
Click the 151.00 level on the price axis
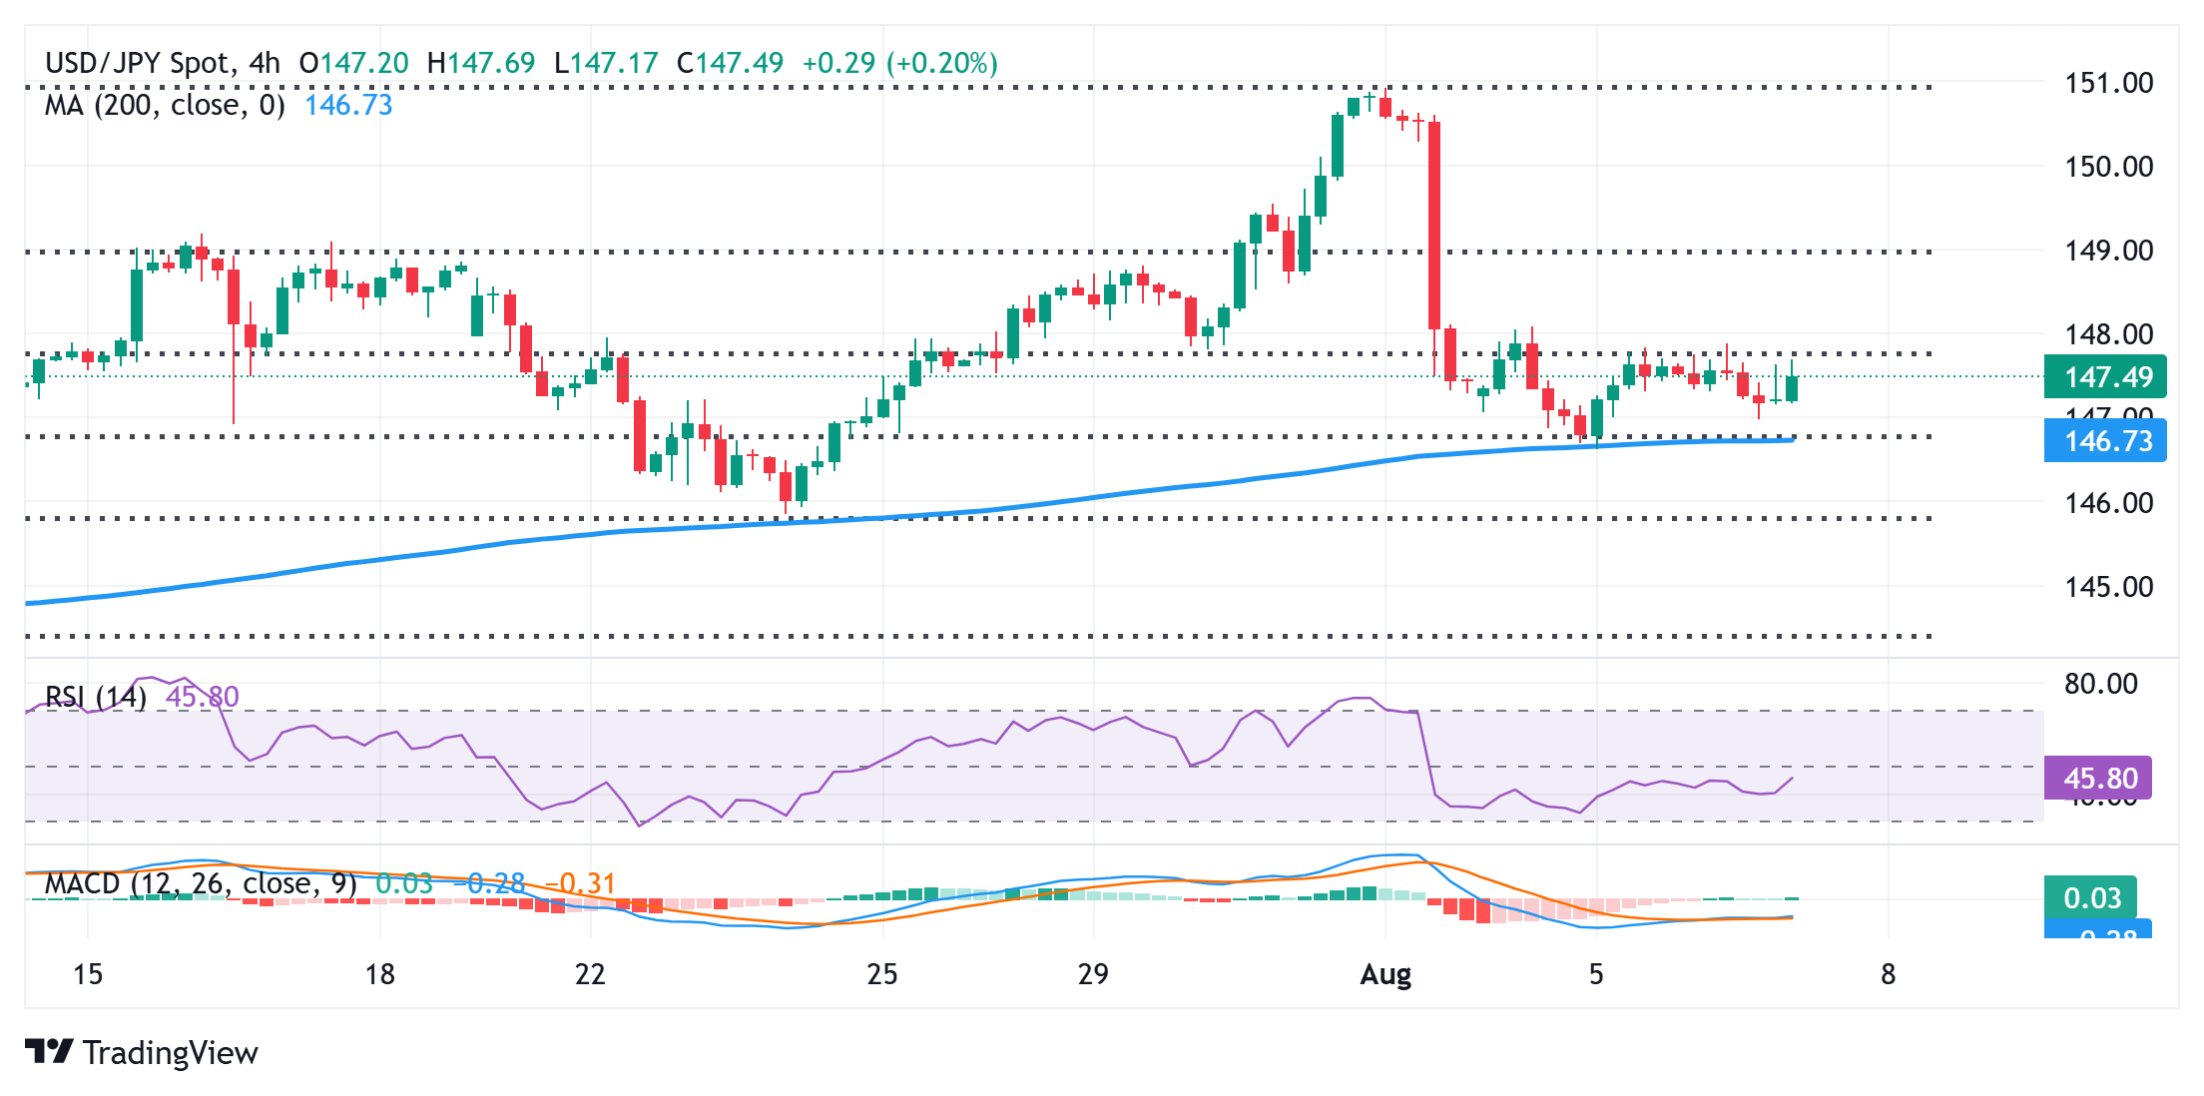[2108, 83]
